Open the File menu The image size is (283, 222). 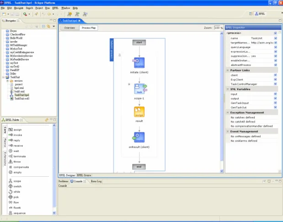pyautogui.click(x=3, y=8)
